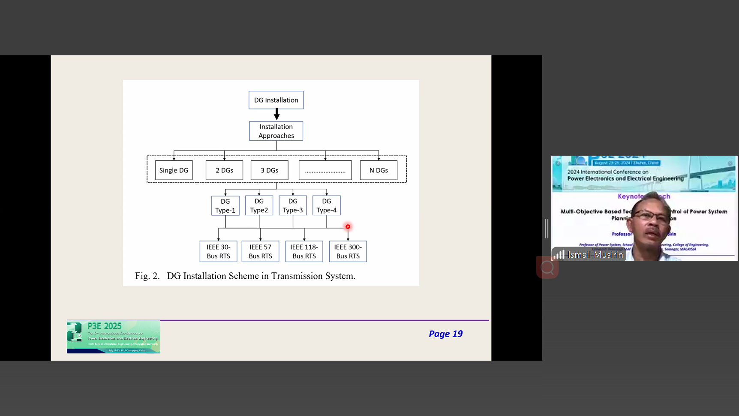Click Ismail Musirin's signal strength bars icon

tap(559, 255)
